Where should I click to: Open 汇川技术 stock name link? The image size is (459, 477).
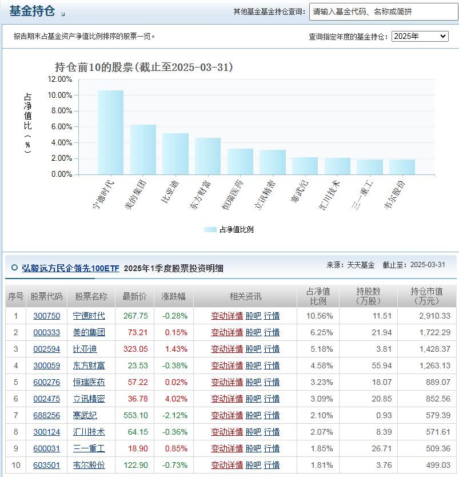pyautogui.click(x=89, y=432)
